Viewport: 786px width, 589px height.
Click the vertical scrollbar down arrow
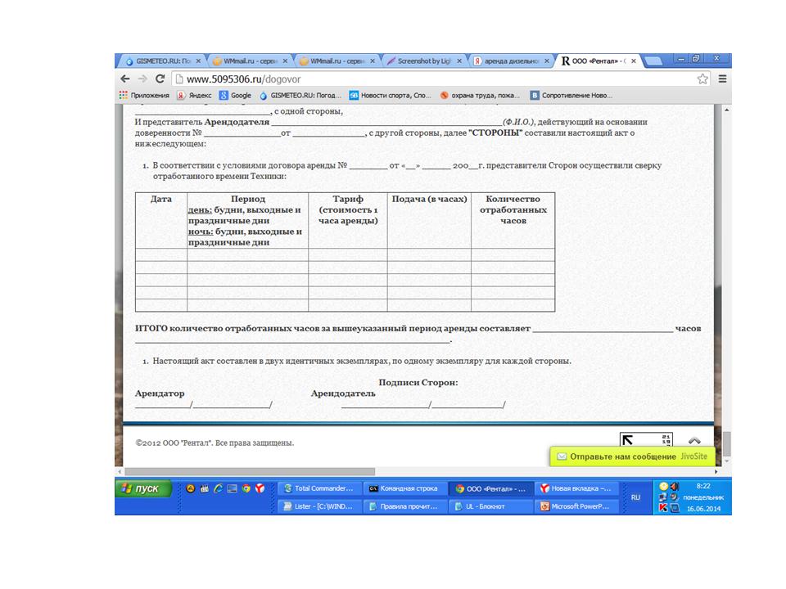[727, 461]
